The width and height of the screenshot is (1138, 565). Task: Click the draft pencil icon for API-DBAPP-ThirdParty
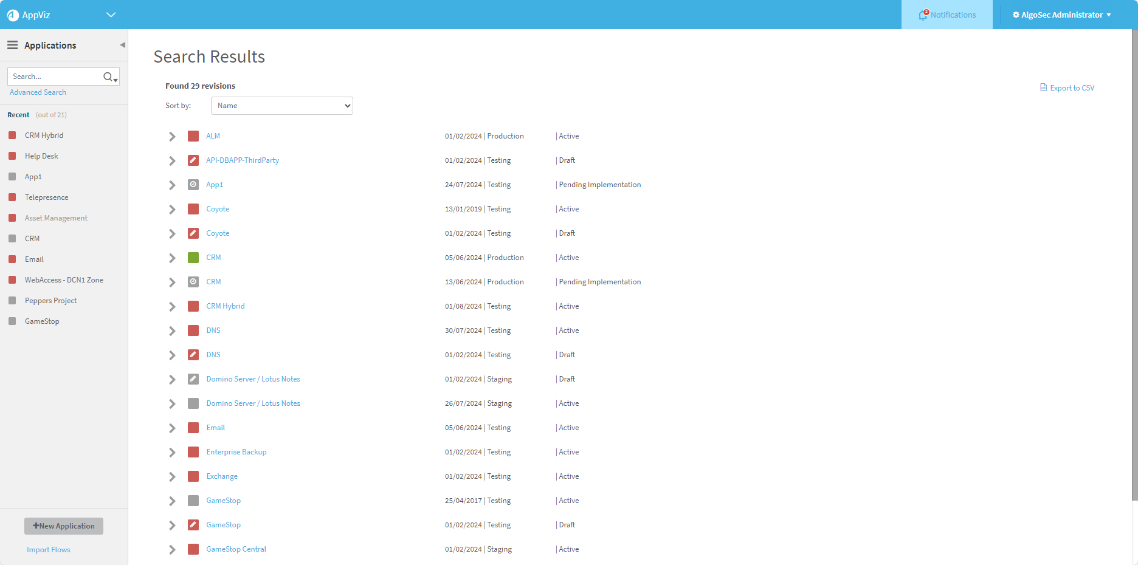(193, 160)
